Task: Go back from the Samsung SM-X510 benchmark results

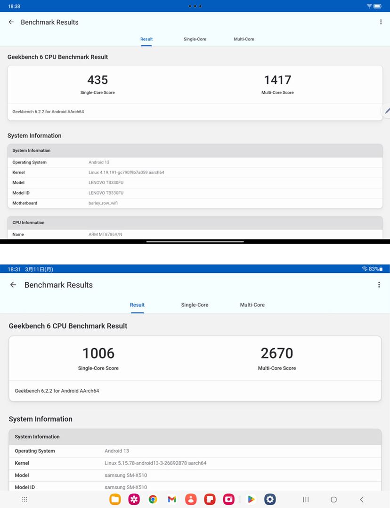Action: [13, 285]
